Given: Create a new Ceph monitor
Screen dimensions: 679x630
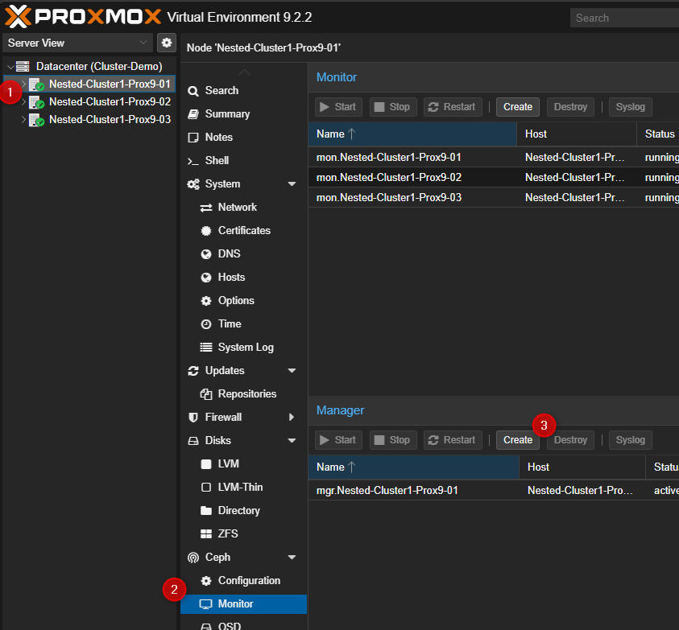Looking at the screenshot, I should pyautogui.click(x=518, y=107).
